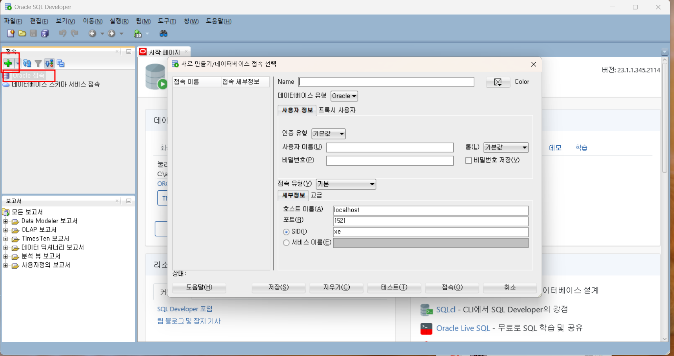Screen dimensions: 674x356
Task: Open the 실행(R) menu
Action: [119, 21]
